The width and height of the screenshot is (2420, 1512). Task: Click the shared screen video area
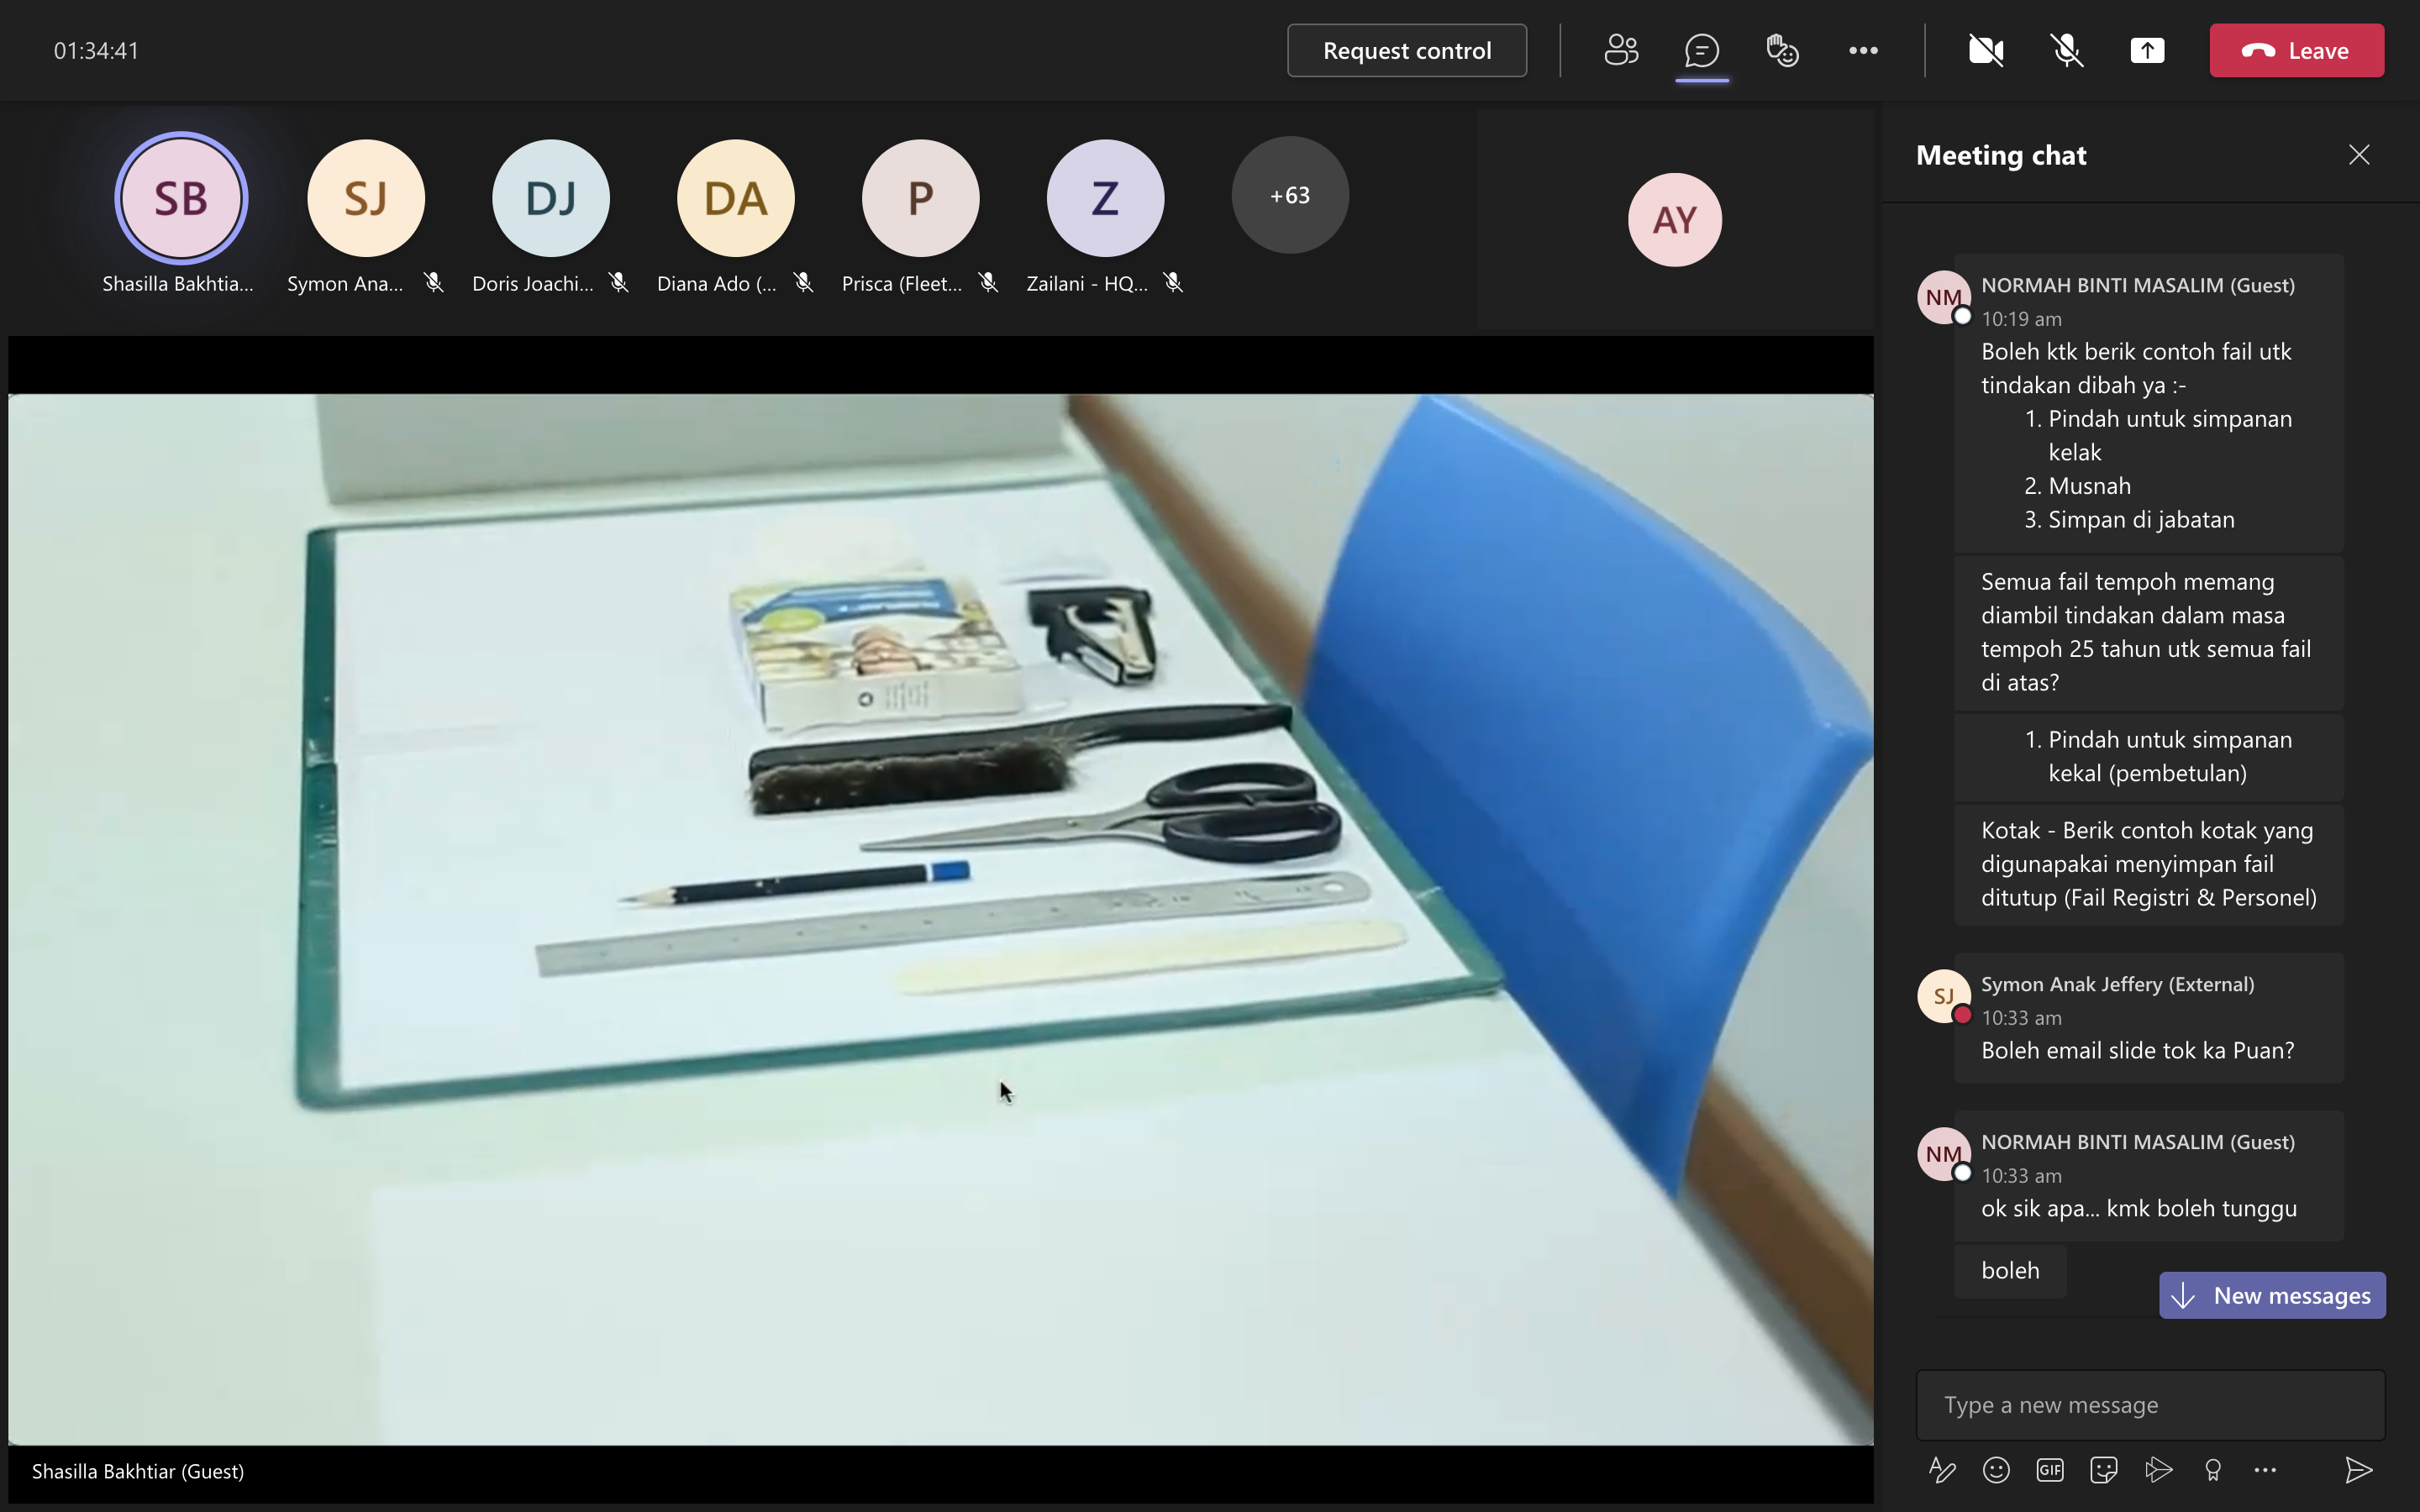940,919
